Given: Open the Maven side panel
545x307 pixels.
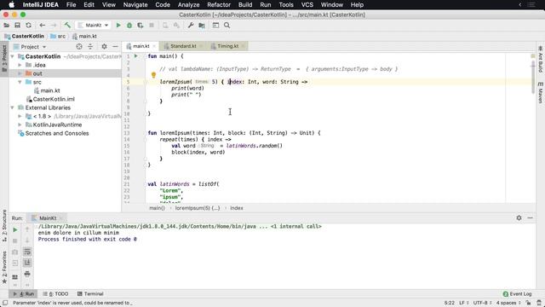Looking at the screenshot, I should 541,93.
